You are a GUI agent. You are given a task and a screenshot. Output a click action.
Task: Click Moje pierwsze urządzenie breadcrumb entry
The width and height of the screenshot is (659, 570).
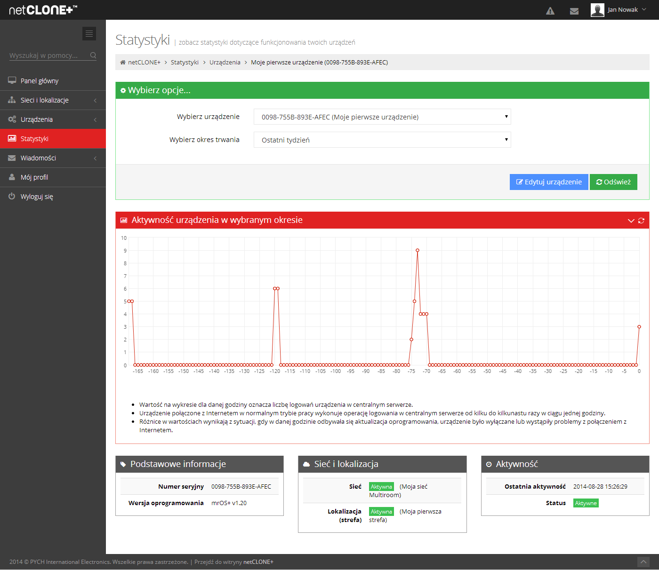coord(319,63)
